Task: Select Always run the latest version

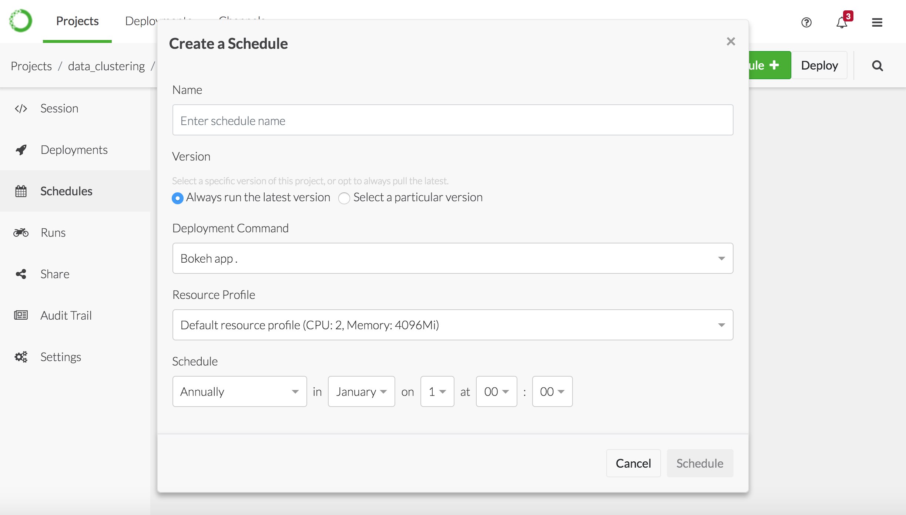Action: pos(178,198)
